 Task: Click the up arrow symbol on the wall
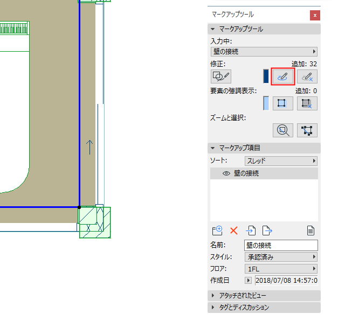(89, 148)
